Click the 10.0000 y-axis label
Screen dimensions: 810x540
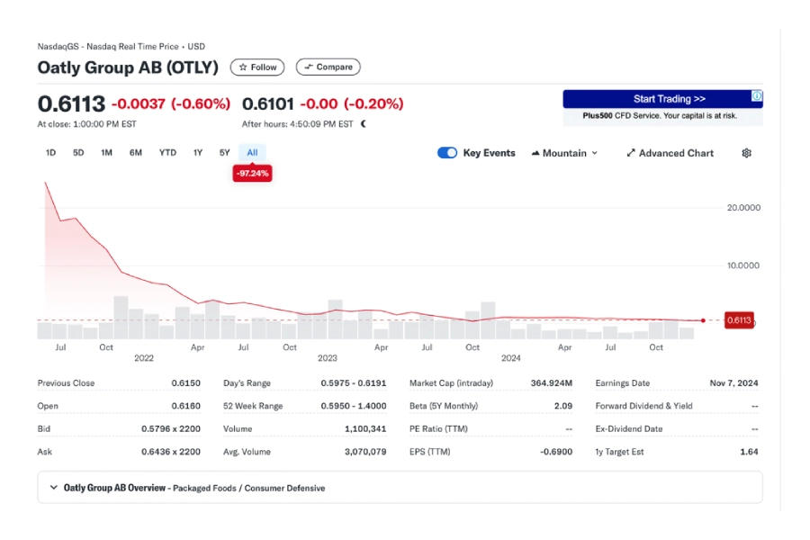coord(743,265)
